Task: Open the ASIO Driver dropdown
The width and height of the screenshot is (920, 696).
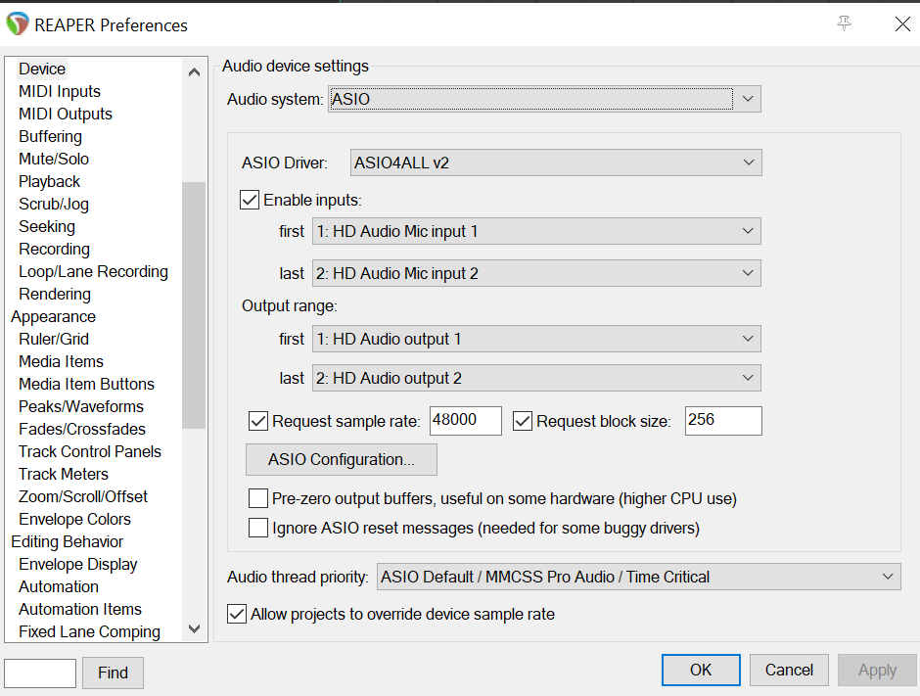Action: tap(556, 162)
